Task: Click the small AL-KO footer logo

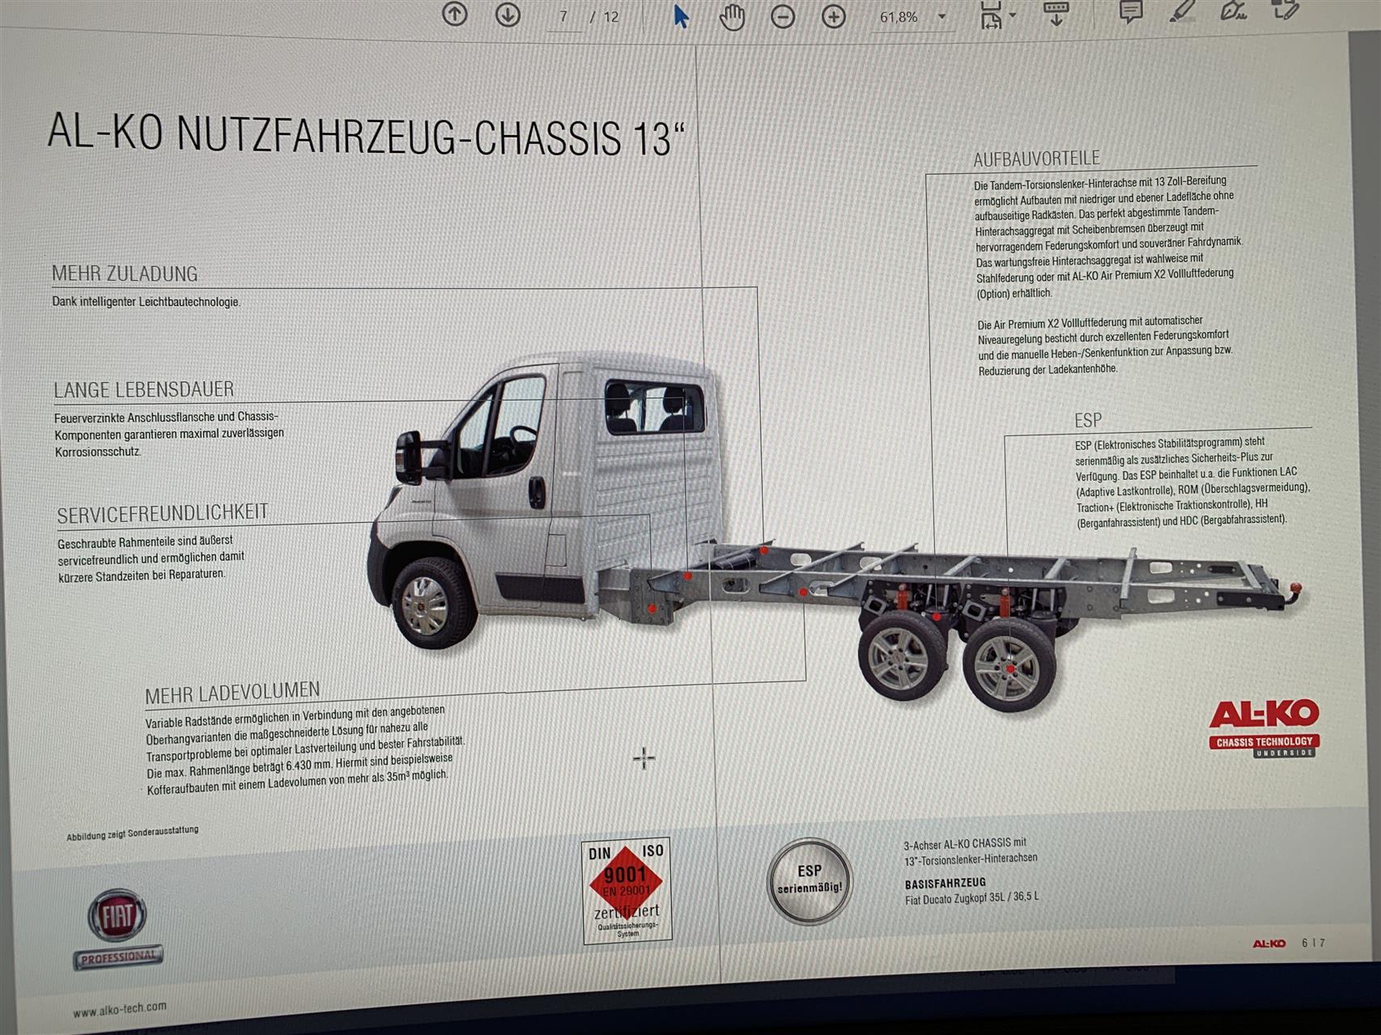Action: point(1269,944)
